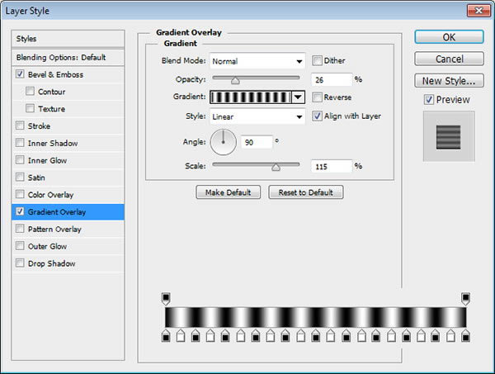Click the gradient preview bar in Gradient row
The width and height of the screenshot is (495, 374).
251,97
